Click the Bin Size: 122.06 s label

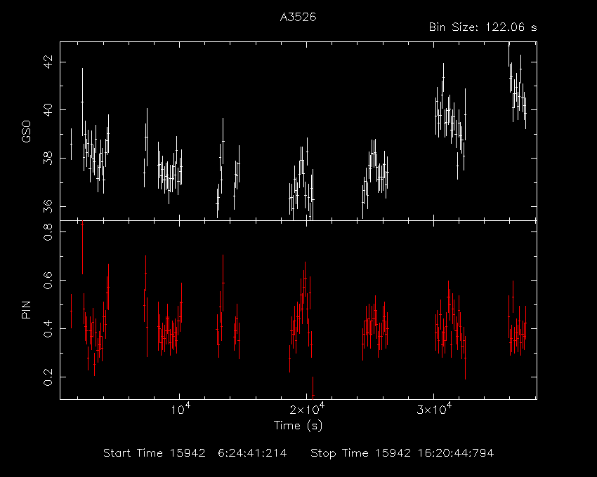coord(483,27)
